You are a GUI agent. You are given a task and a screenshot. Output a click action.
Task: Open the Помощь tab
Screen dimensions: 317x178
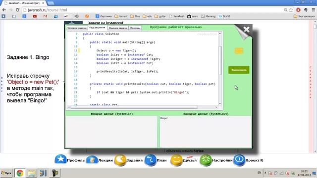[x=135, y=28]
